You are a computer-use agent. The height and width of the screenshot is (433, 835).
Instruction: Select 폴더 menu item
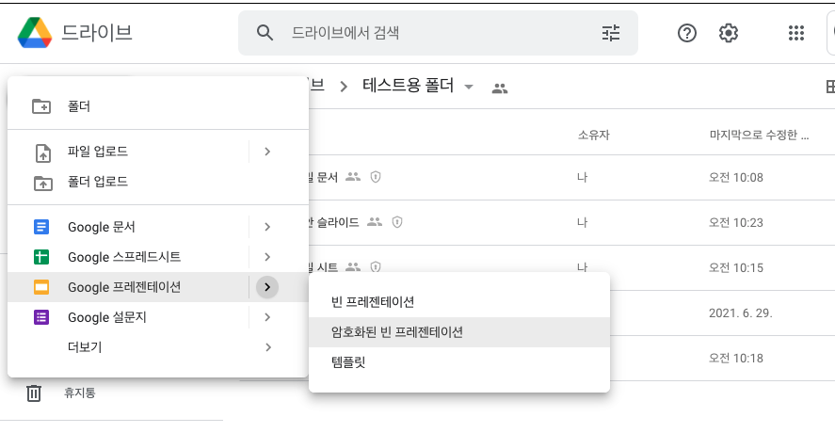point(158,106)
